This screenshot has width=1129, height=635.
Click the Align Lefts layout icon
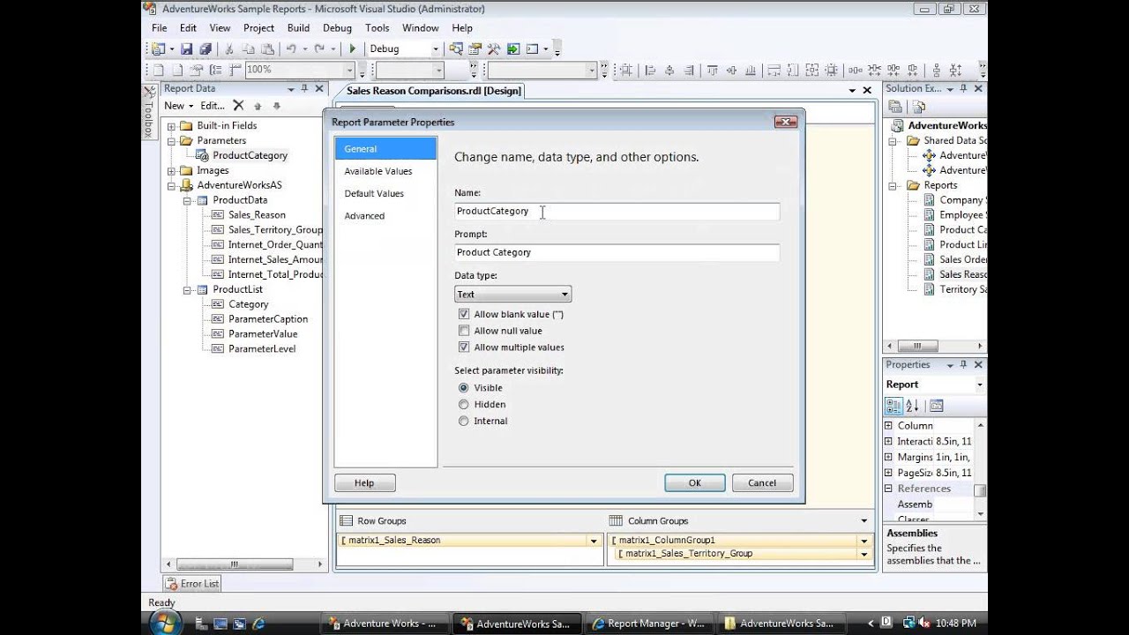[650, 71]
